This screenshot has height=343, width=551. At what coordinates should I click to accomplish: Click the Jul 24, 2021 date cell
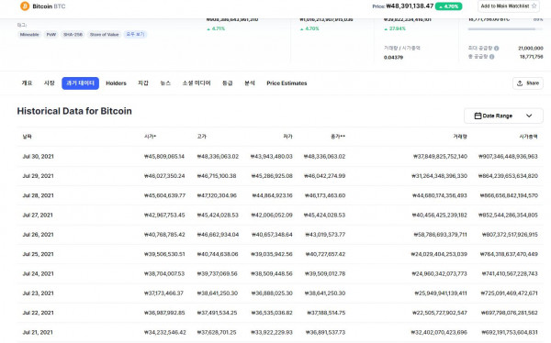[x=38, y=274]
